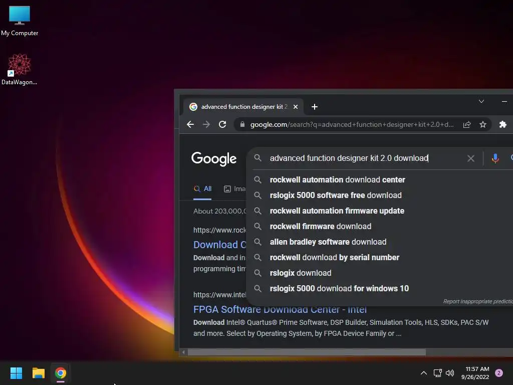View site information via lock icon
The image size is (513, 385).
click(242, 124)
